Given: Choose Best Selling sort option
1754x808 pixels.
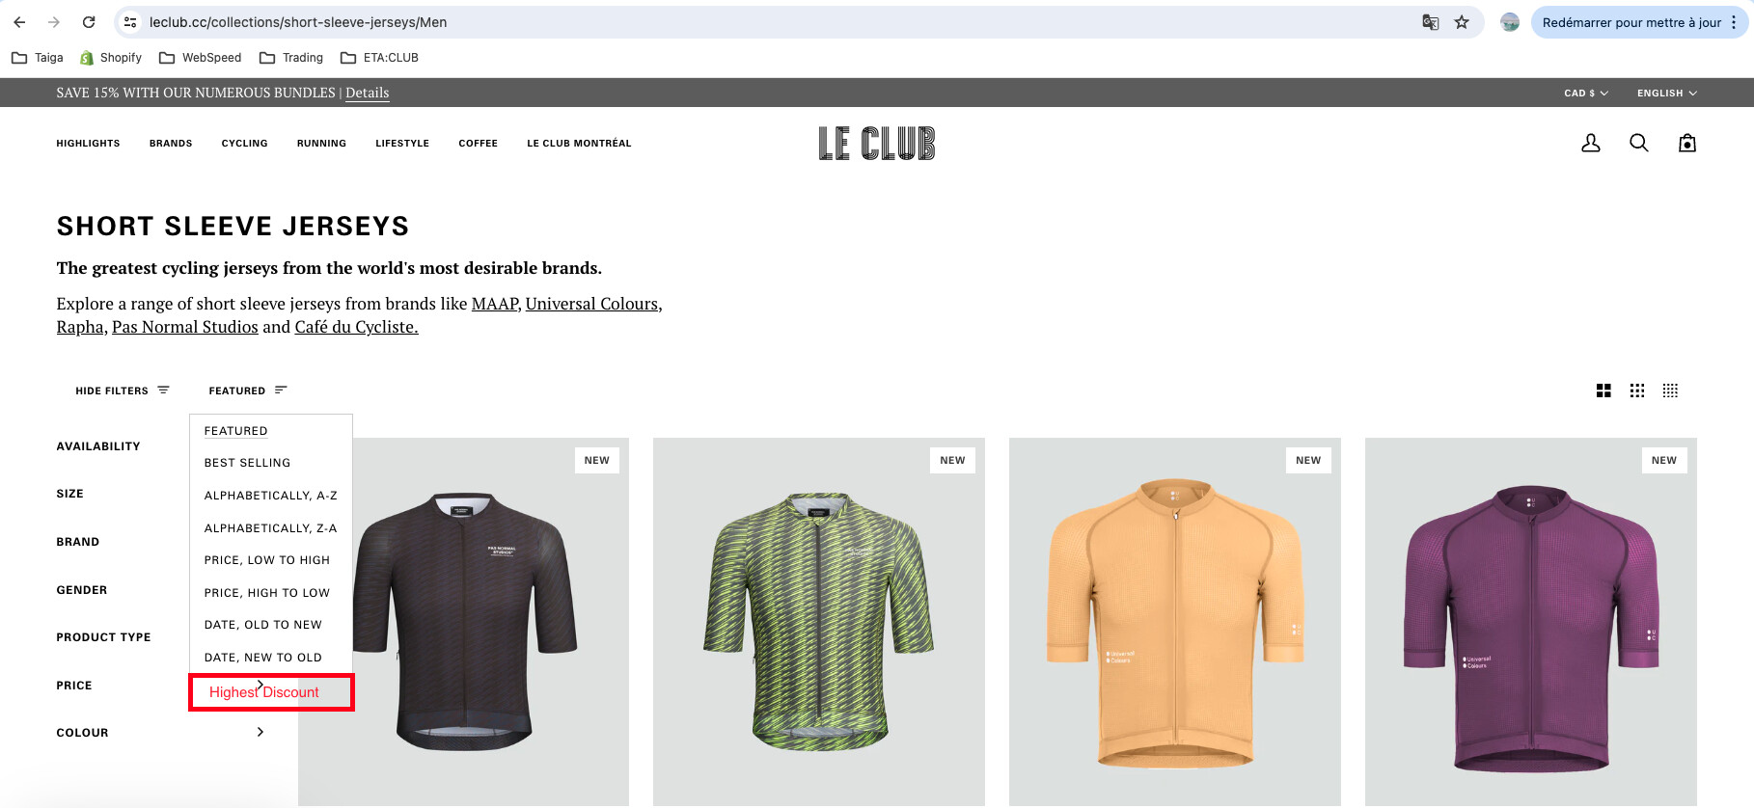Looking at the screenshot, I should pyautogui.click(x=247, y=463).
